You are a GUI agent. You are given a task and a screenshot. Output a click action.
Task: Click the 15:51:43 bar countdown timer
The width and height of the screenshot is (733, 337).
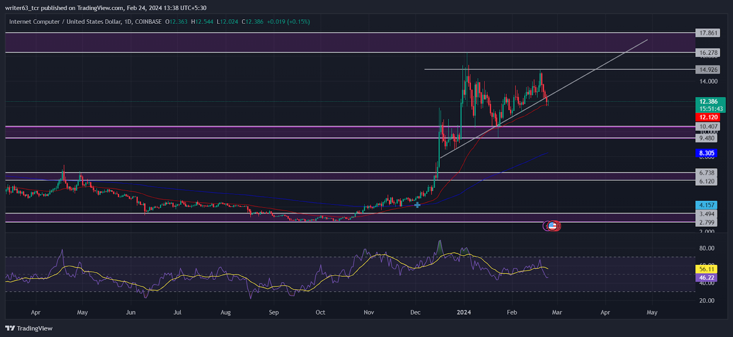(711, 109)
